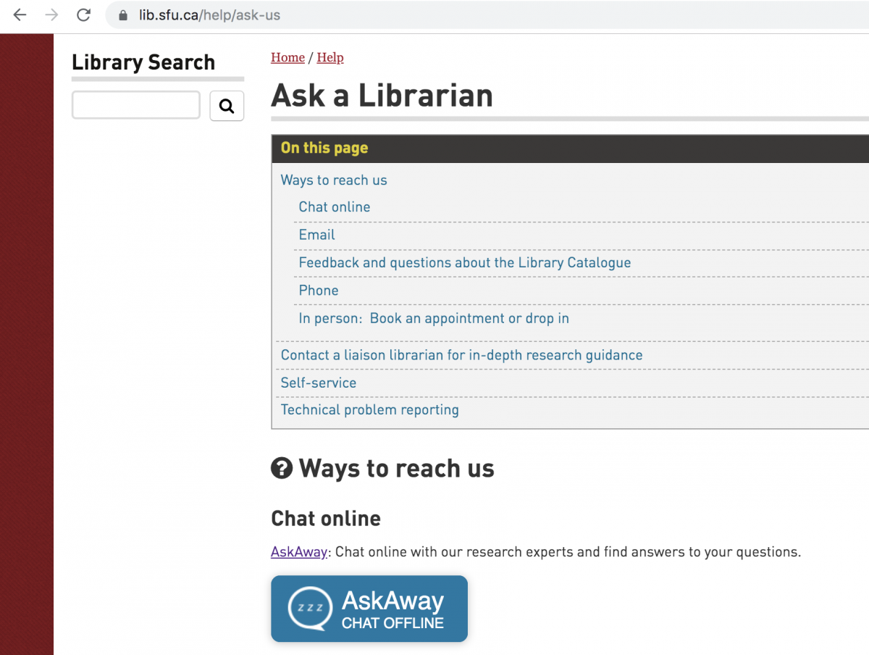Viewport: 869px width, 655px height.
Task: Jump to Ways to reach us section
Action: pos(334,180)
